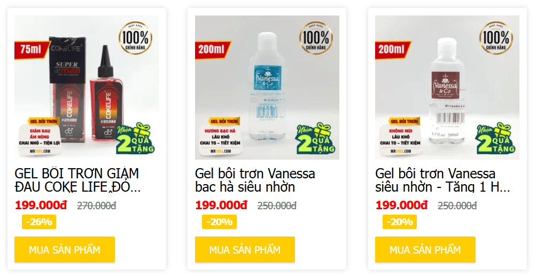Click the 100% chính hãng seal on Coke Life image
Image resolution: width=536 pixels, height=276 pixels.
pos(135,38)
